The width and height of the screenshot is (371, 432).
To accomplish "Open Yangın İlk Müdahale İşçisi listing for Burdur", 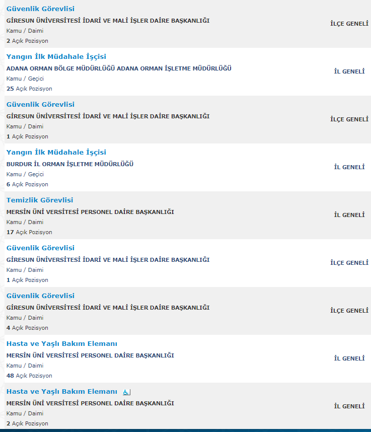I will coord(56,152).
